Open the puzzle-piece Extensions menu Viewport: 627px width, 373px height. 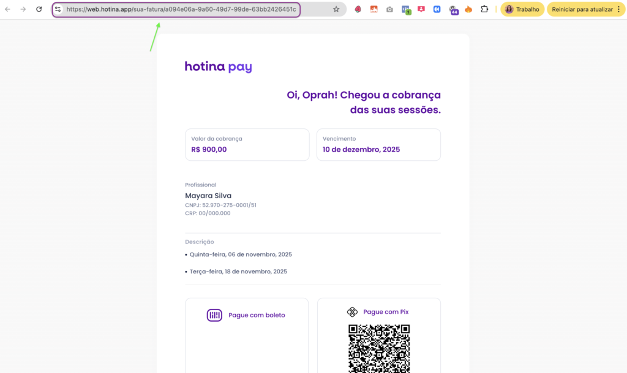[x=484, y=9]
